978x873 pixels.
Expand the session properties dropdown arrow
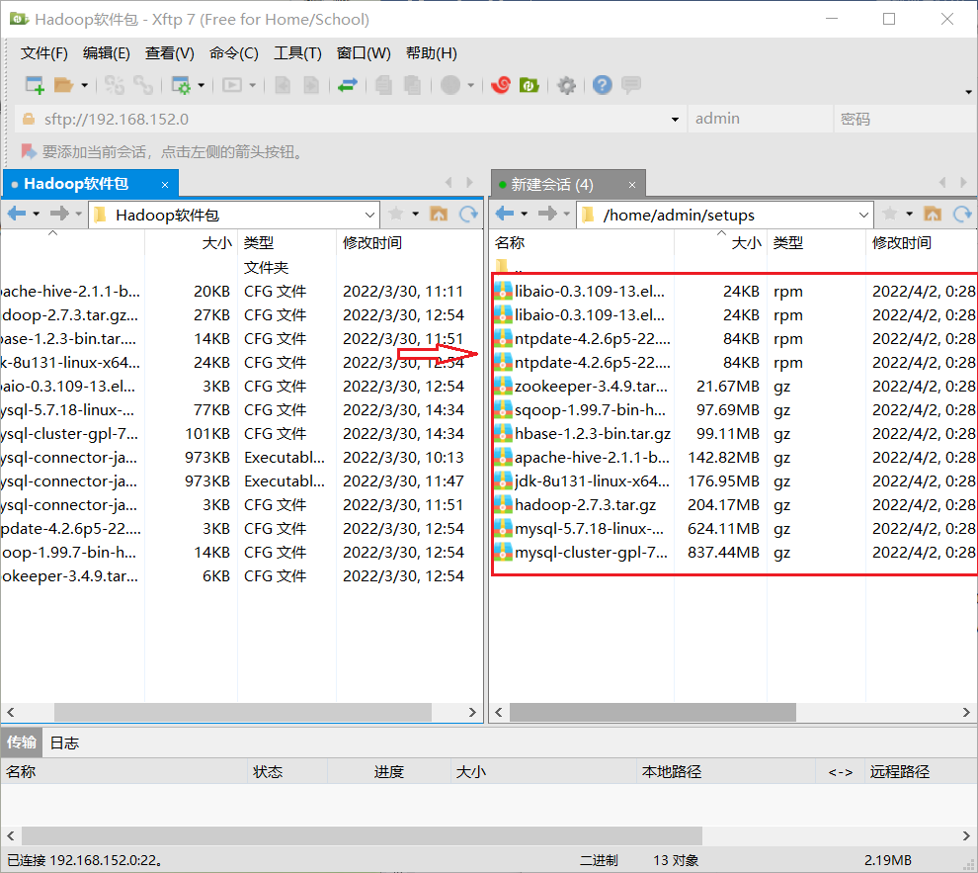tap(201, 85)
